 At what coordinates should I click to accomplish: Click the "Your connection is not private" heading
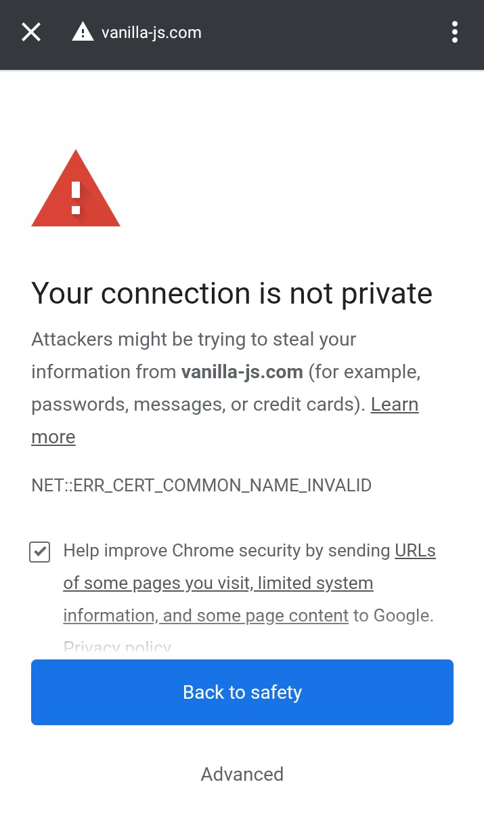[x=232, y=293]
